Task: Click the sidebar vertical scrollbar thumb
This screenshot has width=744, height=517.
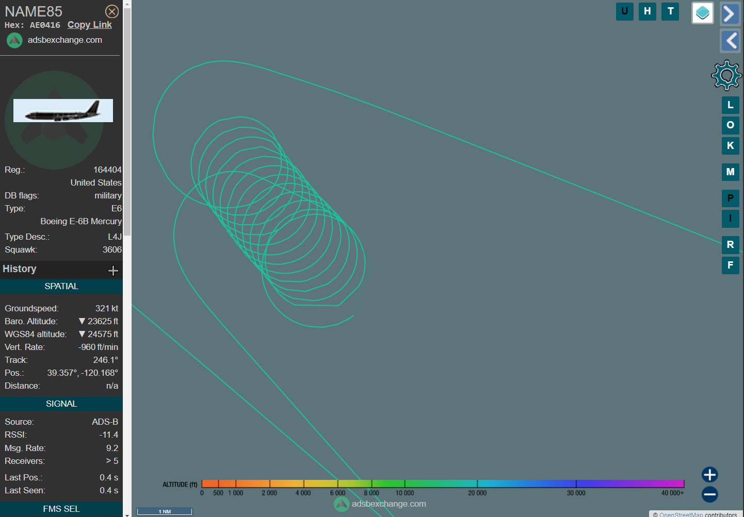Action: point(127,122)
